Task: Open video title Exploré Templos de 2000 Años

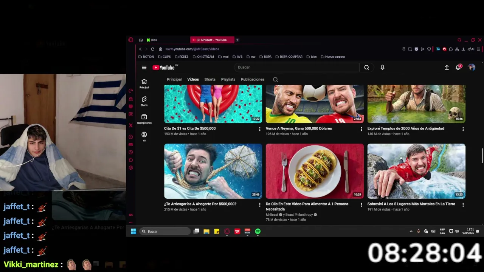Action: pyautogui.click(x=406, y=128)
